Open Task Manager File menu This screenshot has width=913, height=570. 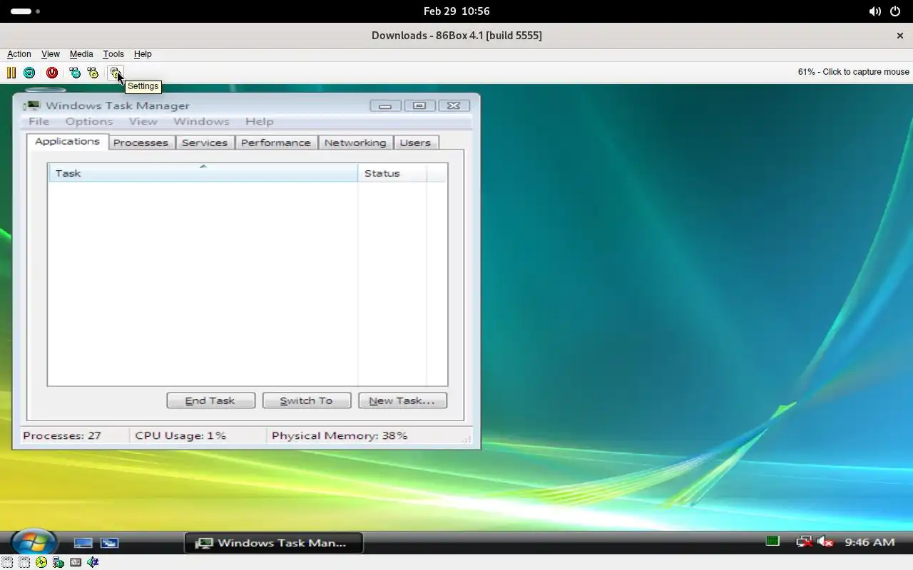coord(39,121)
